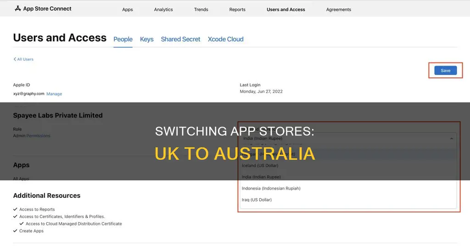Viewport: 470px width, 246px height.
Task: Click the App Store Connect logo icon
Action: 18,9
